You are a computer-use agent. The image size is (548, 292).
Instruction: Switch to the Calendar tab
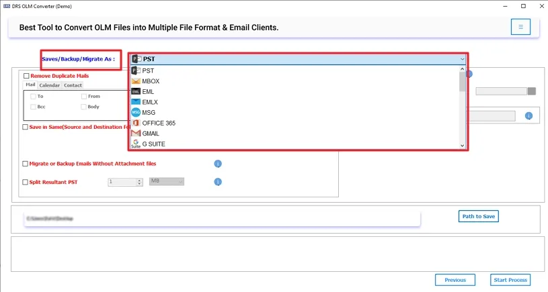tap(49, 85)
